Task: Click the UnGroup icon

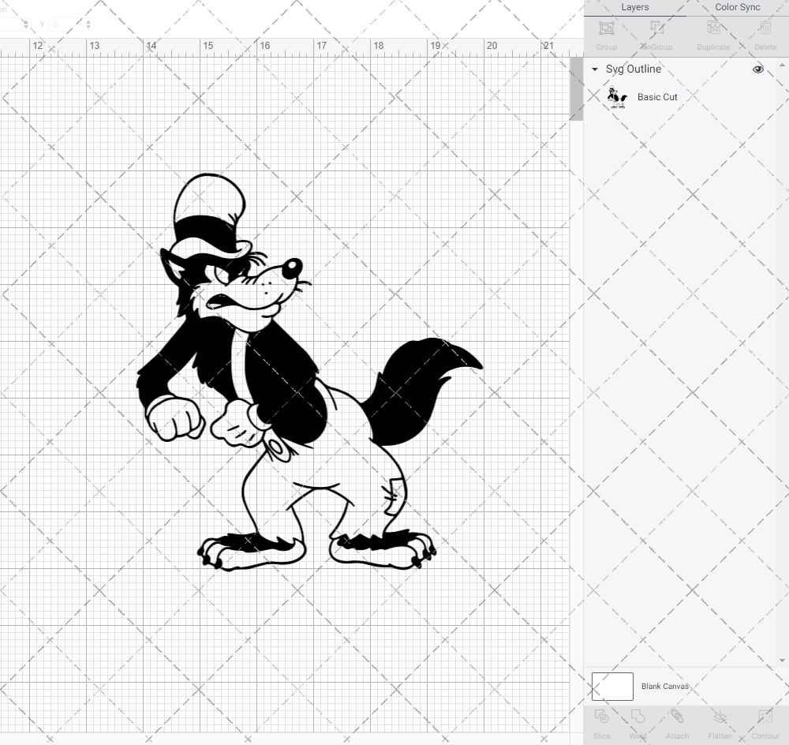Action: 656,32
